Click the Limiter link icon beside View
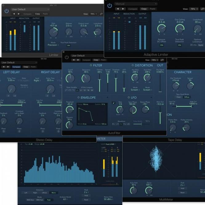 coord(101,14)
